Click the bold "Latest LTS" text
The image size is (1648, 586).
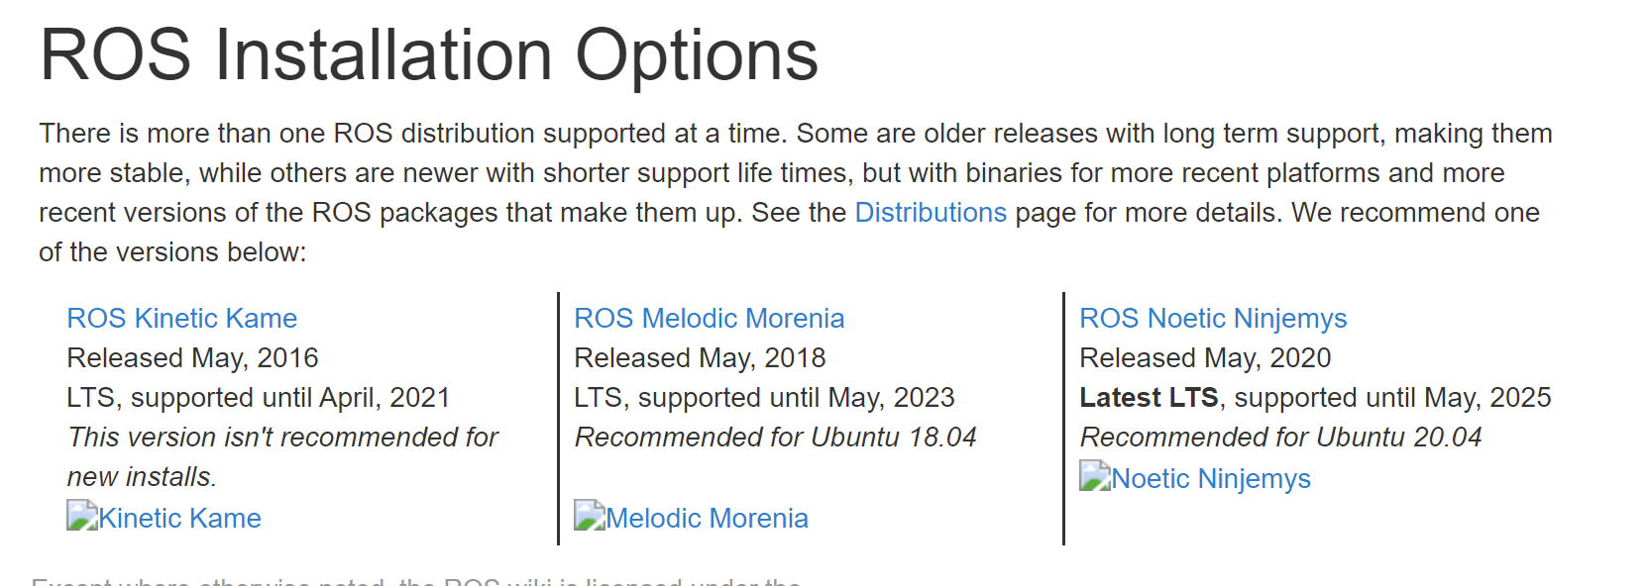(x=1148, y=397)
